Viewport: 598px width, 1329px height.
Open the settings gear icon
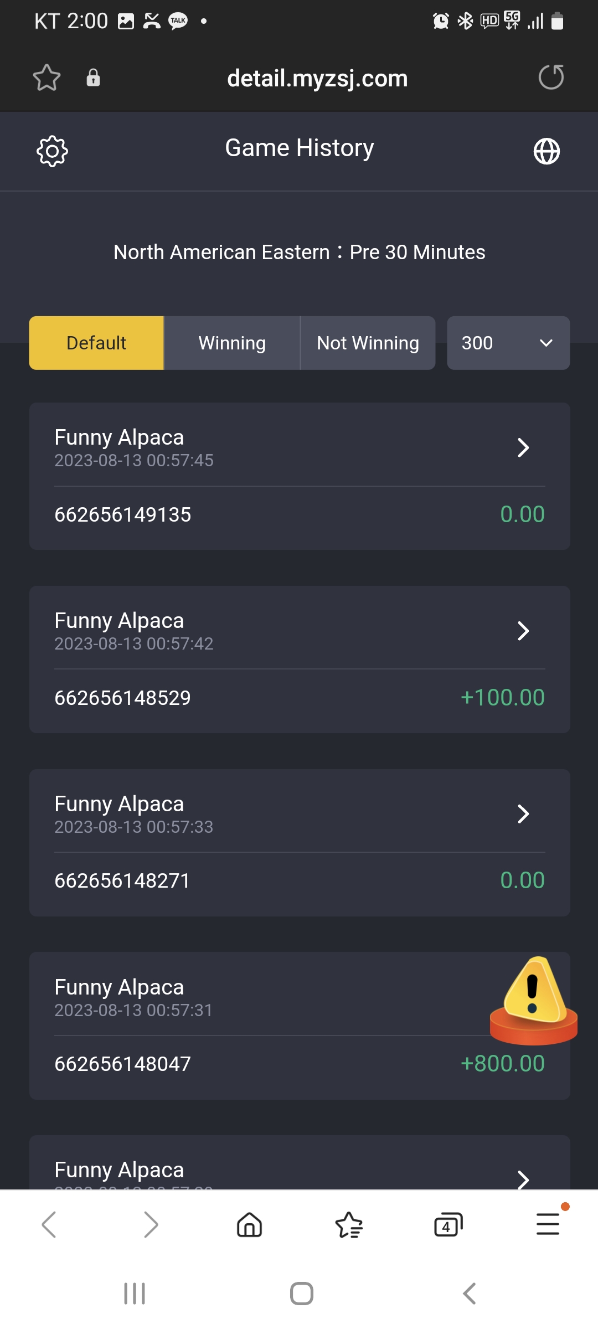click(x=52, y=151)
